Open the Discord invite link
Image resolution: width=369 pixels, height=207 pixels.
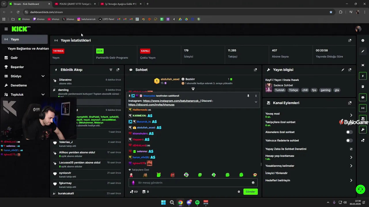click(x=151, y=105)
